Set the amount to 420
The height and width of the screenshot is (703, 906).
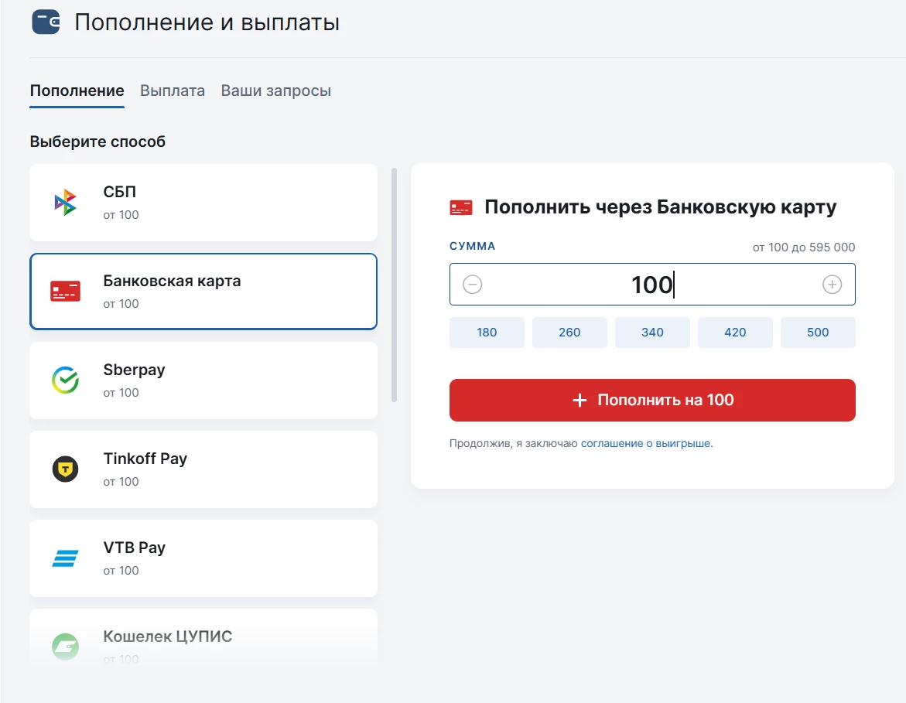click(735, 332)
